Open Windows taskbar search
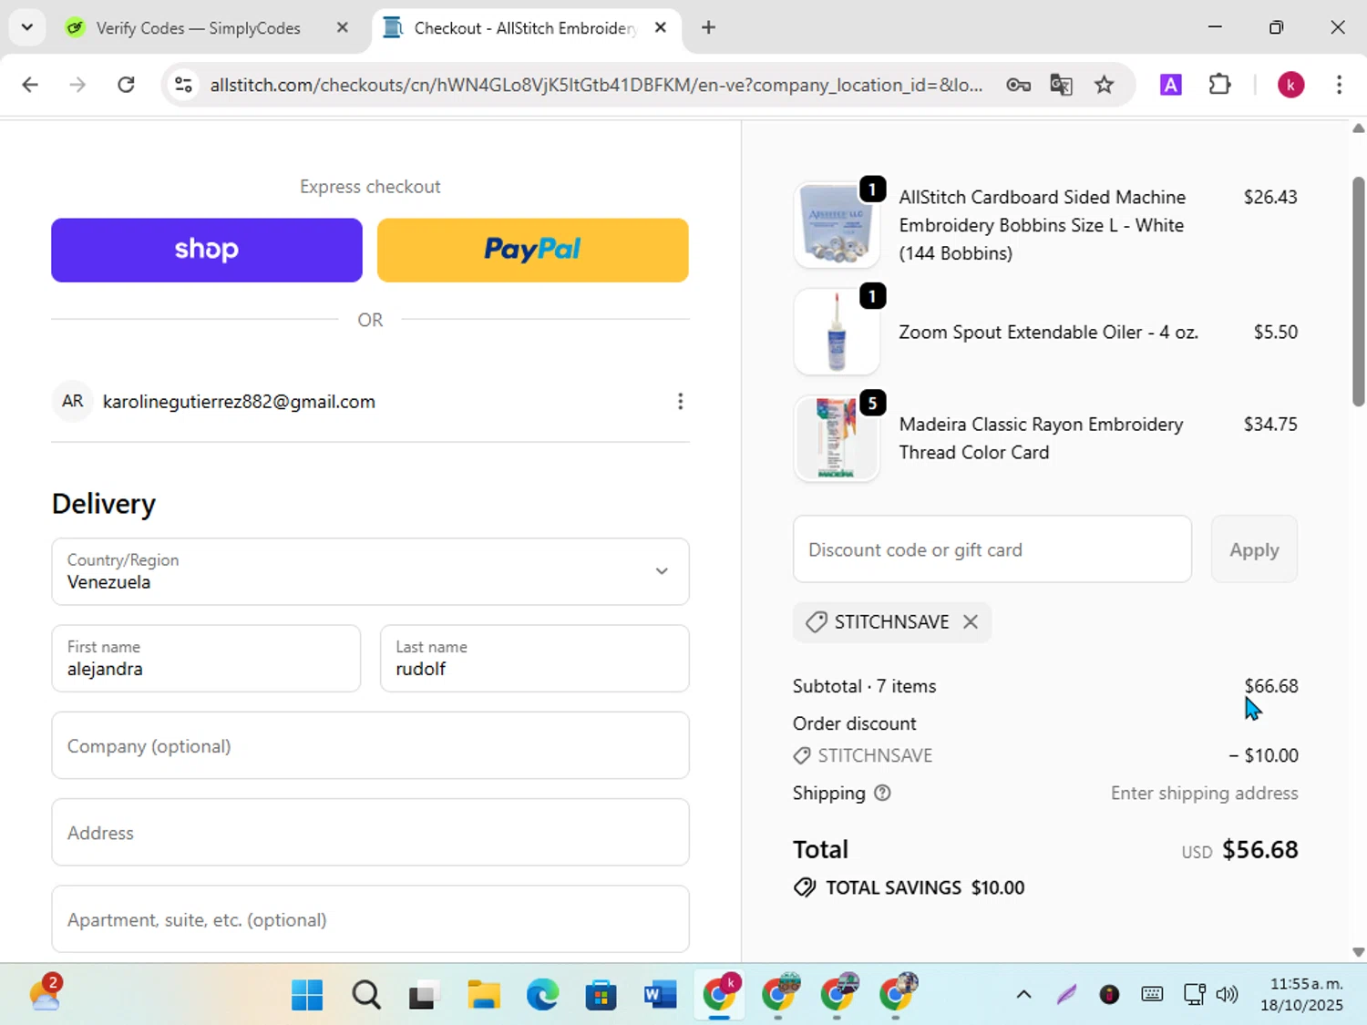 tap(366, 995)
